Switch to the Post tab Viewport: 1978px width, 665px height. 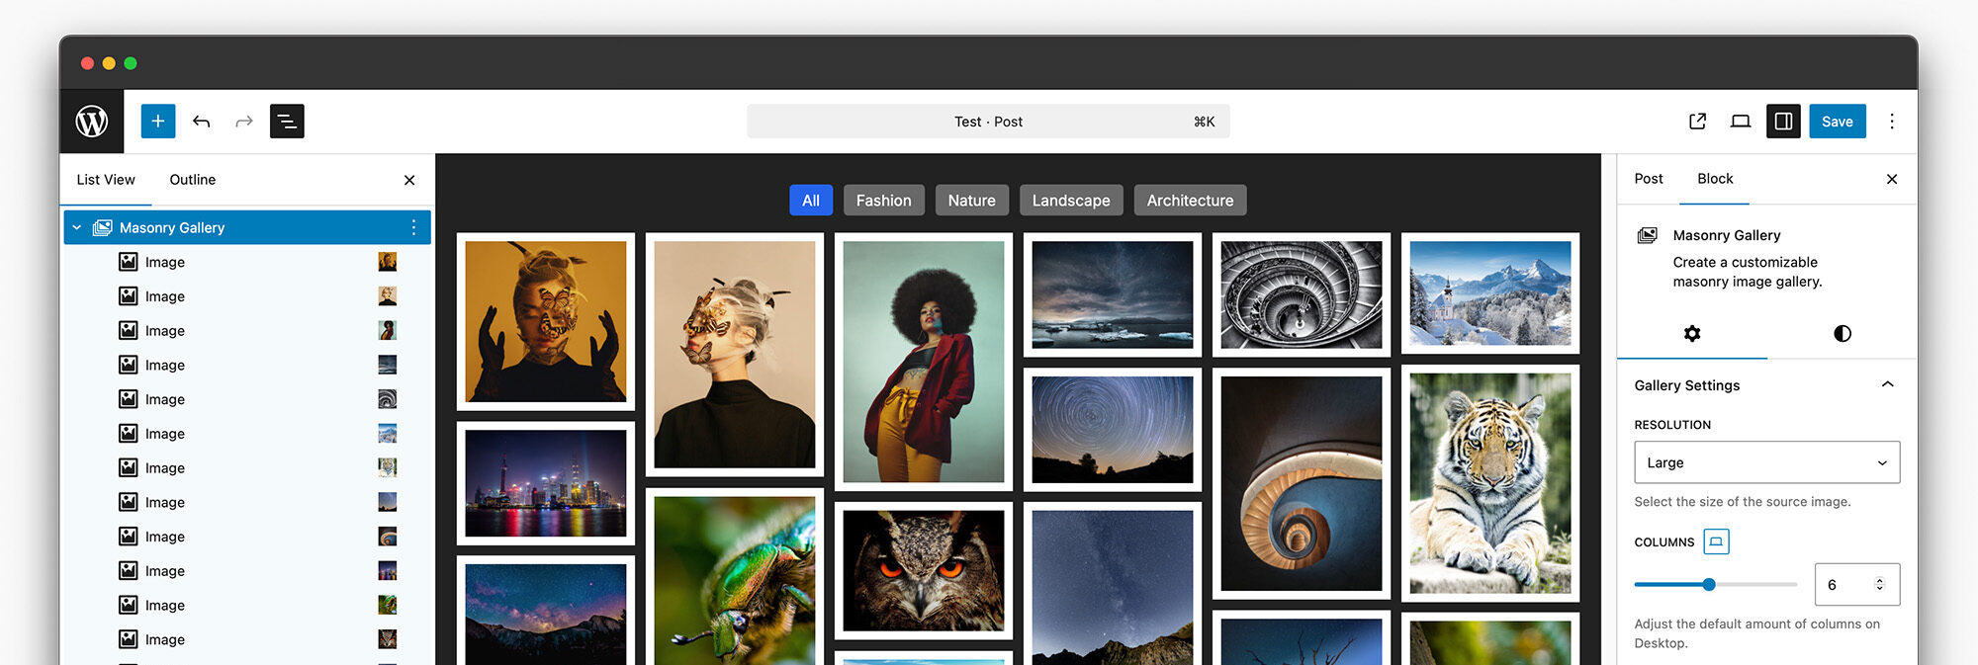pyautogui.click(x=1648, y=179)
